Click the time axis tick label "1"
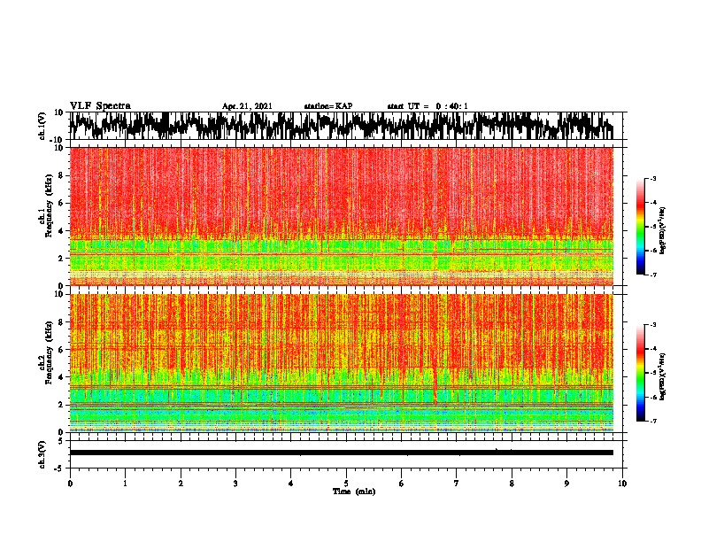The image size is (701, 542). [x=126, y=484]
